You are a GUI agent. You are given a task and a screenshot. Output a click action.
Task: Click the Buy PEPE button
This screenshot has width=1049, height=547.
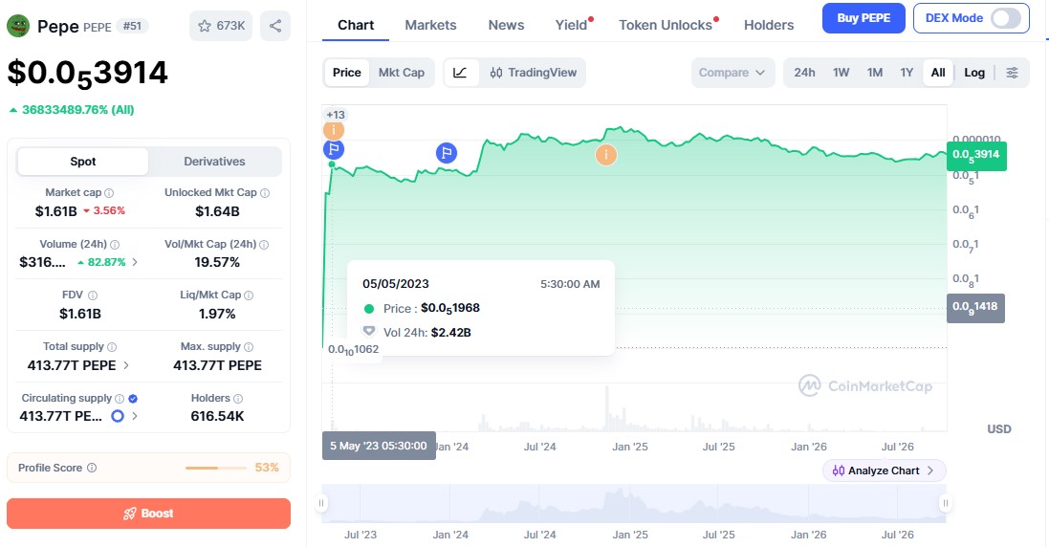click(x=863, y=18)
